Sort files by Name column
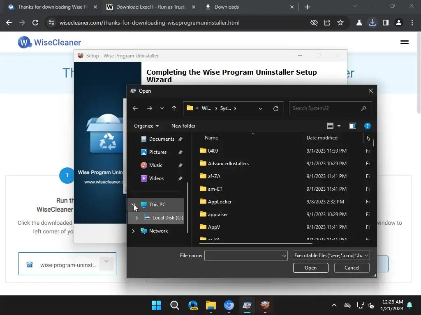This screenshot has width=421, height=315. pos(211,138)
